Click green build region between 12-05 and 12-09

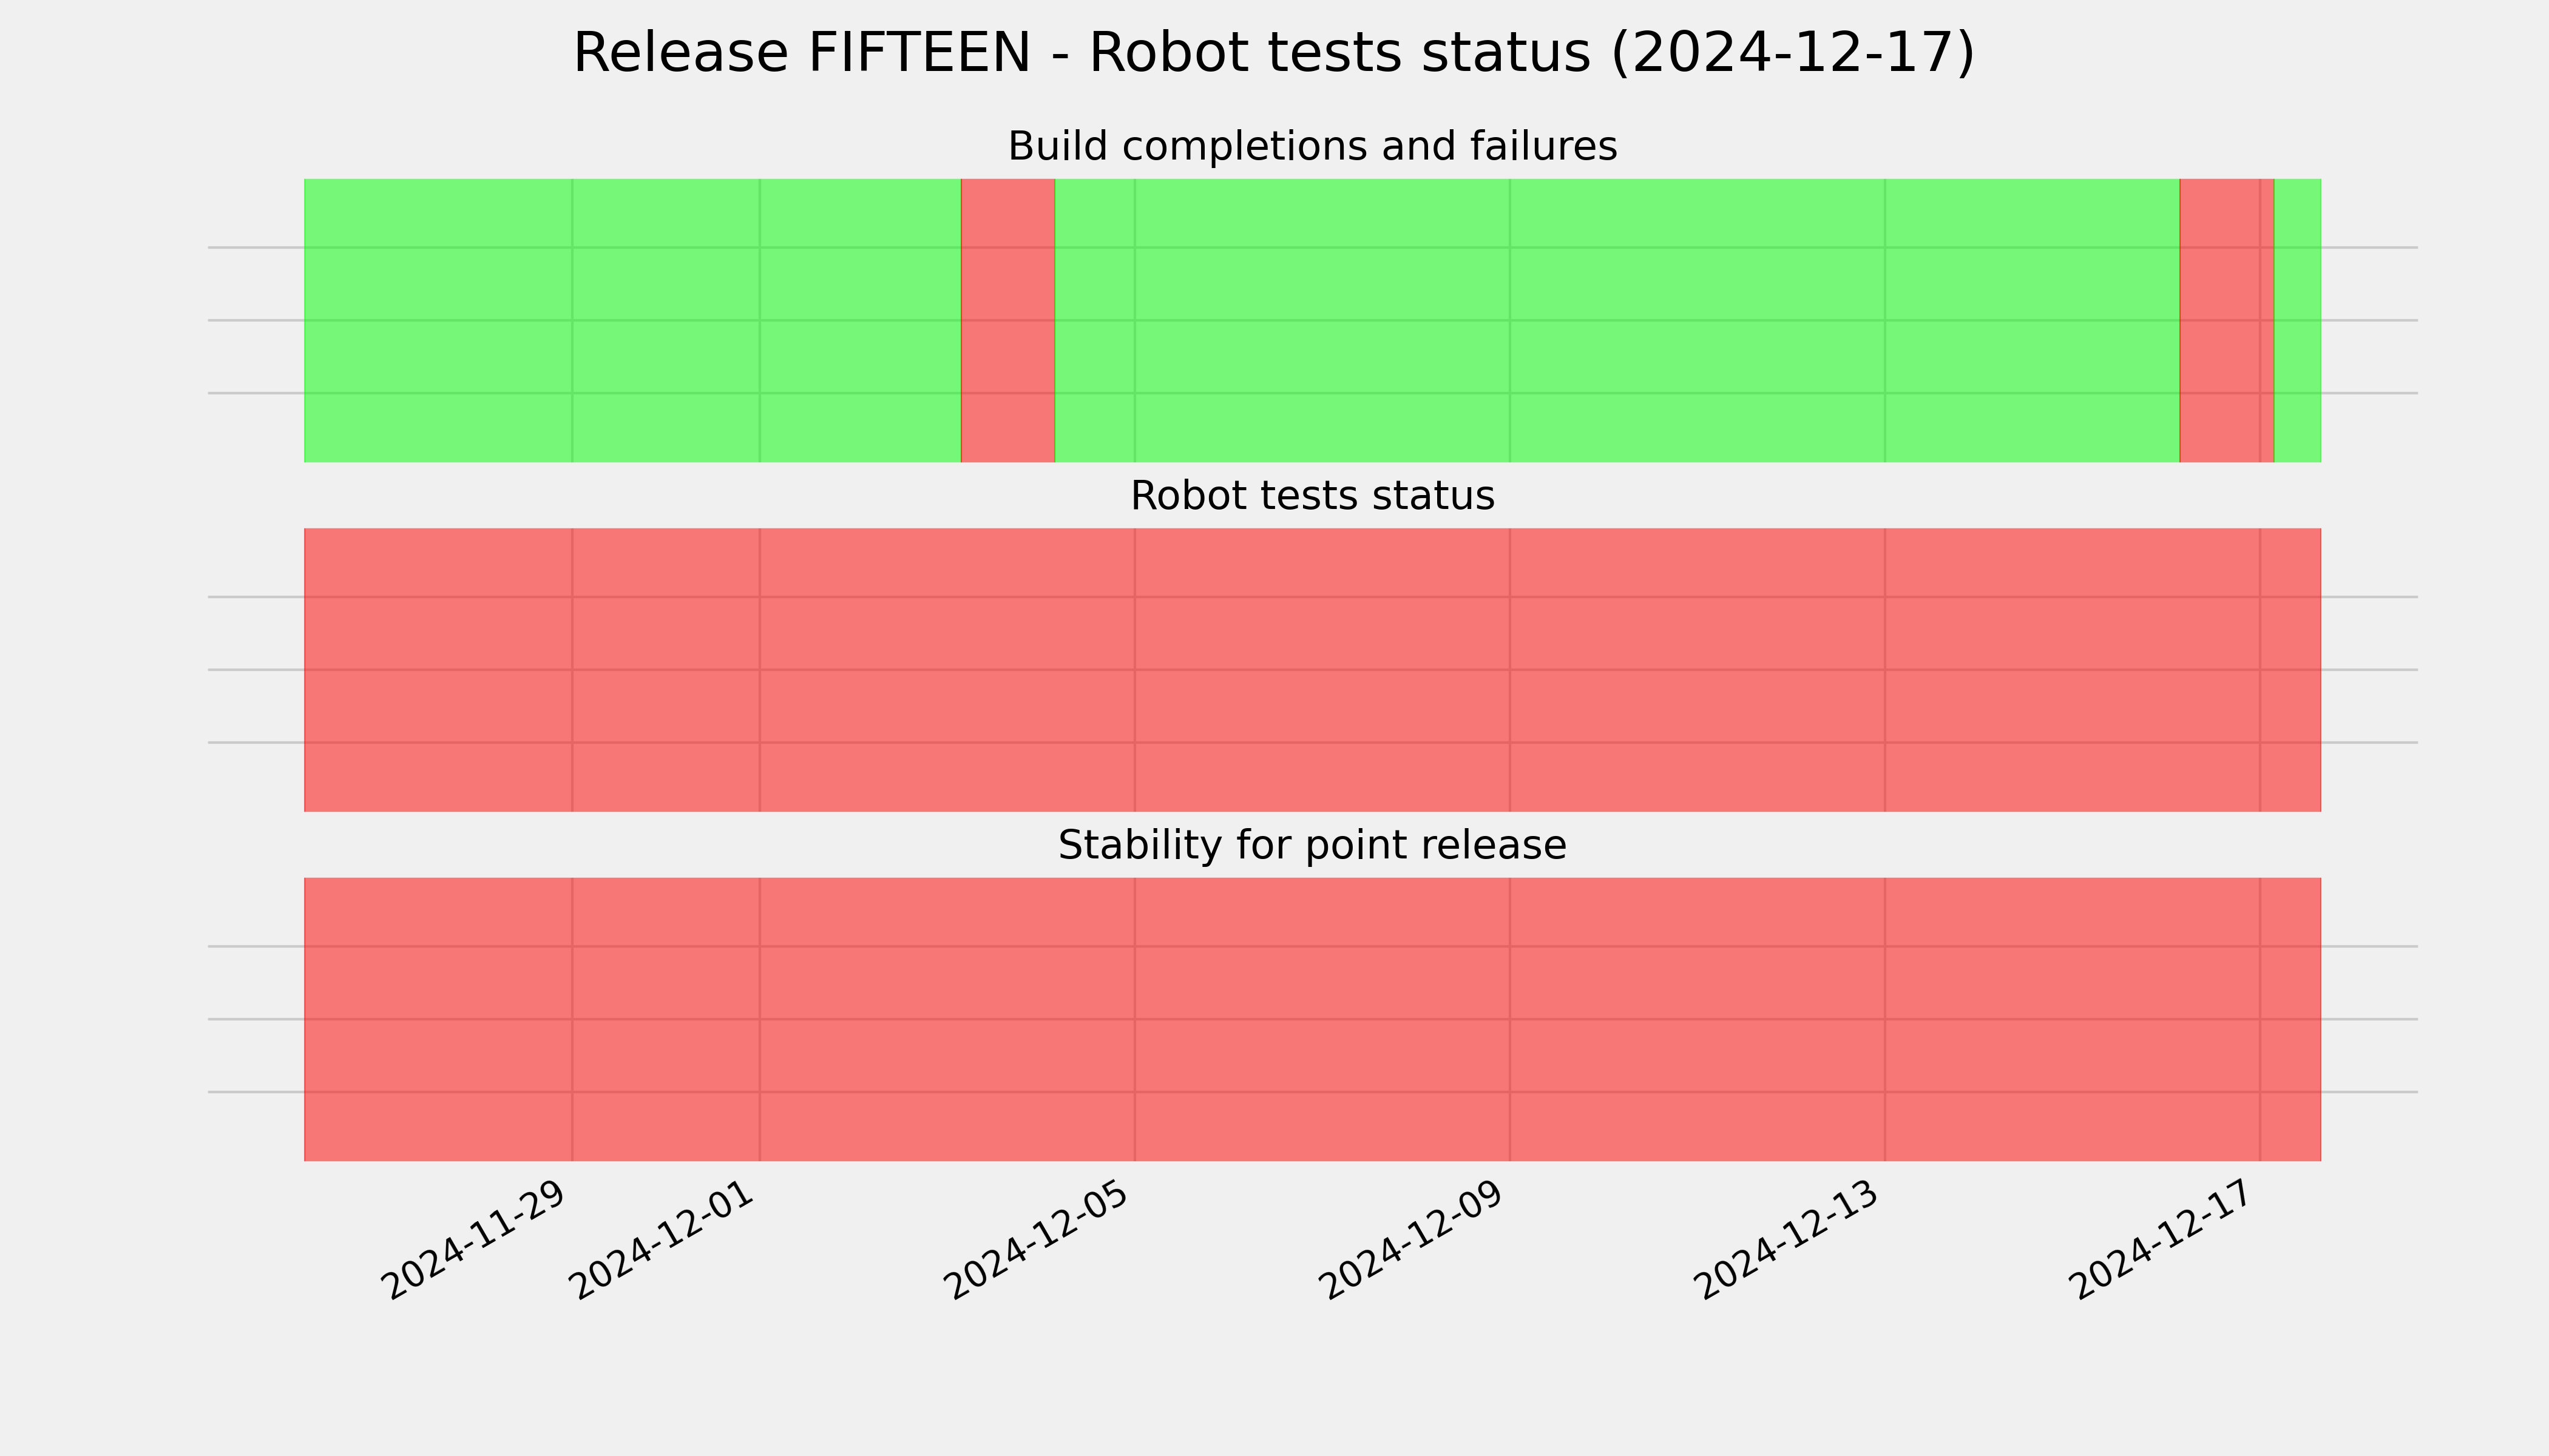tap(1322, 320)
